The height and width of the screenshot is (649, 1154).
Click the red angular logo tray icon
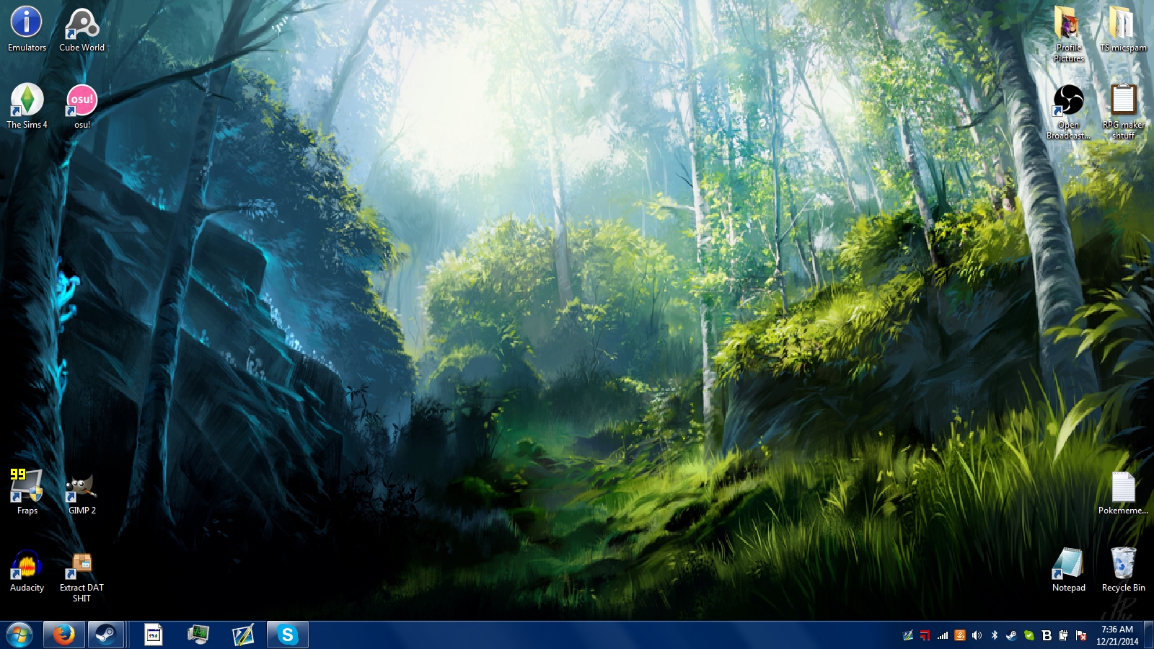pos(925,635)
